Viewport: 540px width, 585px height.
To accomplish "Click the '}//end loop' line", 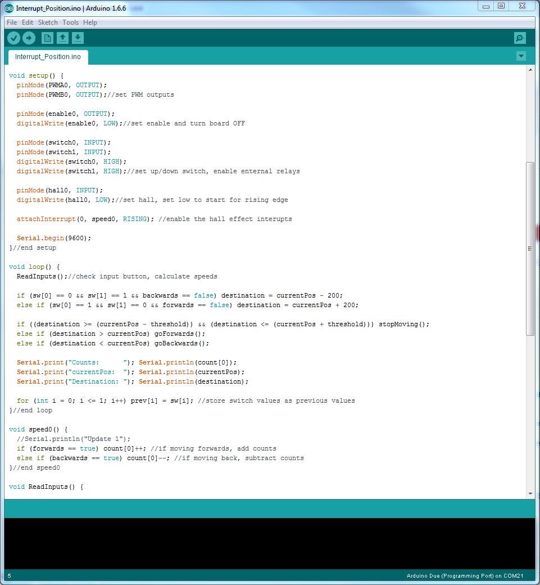I will (x=30, y=411).
